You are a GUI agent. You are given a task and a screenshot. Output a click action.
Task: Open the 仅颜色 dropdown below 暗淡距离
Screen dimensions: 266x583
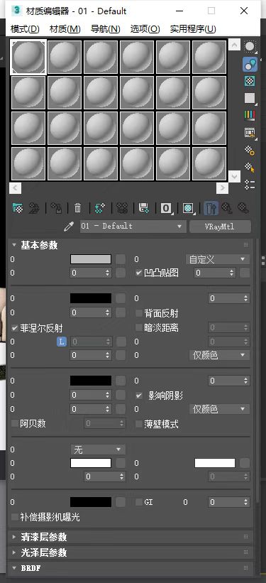coord(219,355)
